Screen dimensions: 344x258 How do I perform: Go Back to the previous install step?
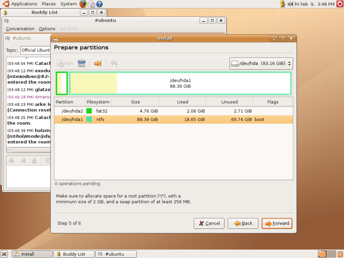click(x=243, y=223)
